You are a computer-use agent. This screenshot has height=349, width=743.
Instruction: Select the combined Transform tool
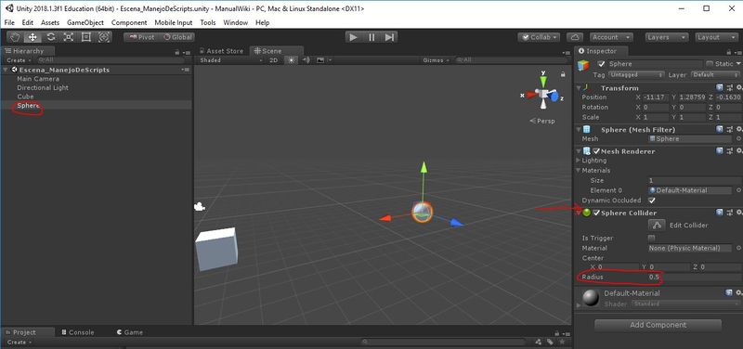click(x=104, y=37)
